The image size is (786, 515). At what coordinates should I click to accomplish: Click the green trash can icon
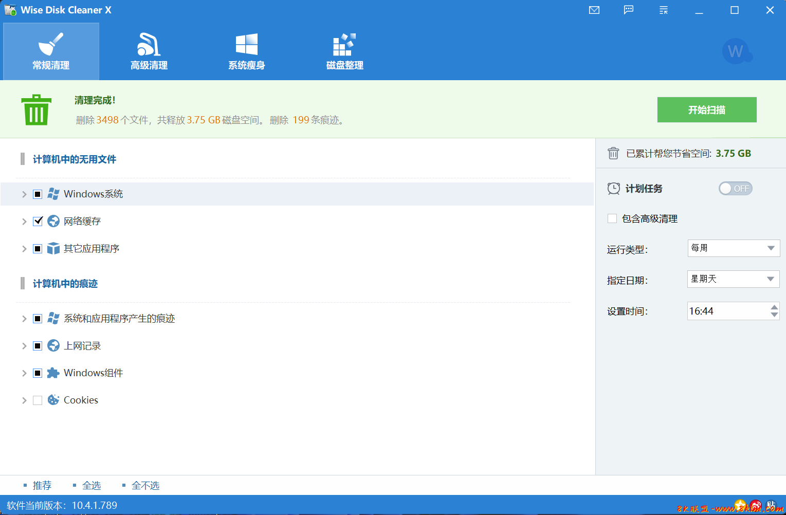pos(36,110)
